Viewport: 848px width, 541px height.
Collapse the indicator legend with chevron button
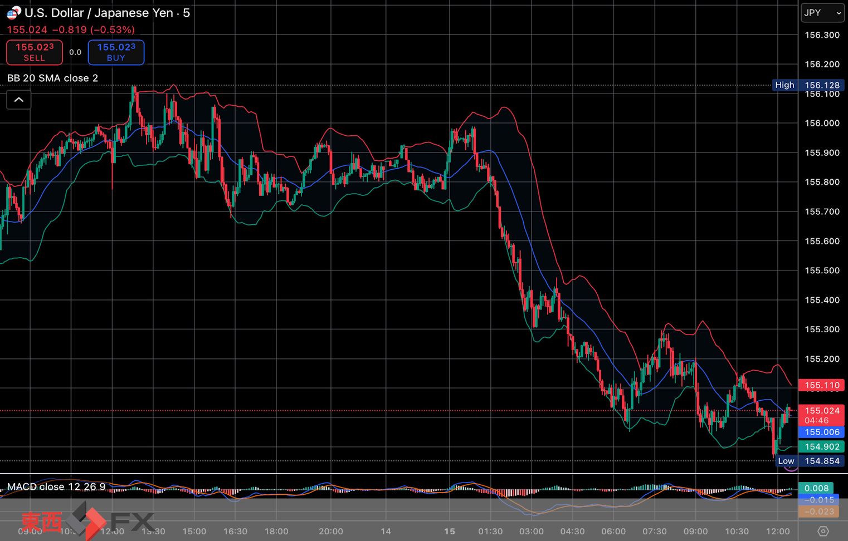tap(19, 100)
